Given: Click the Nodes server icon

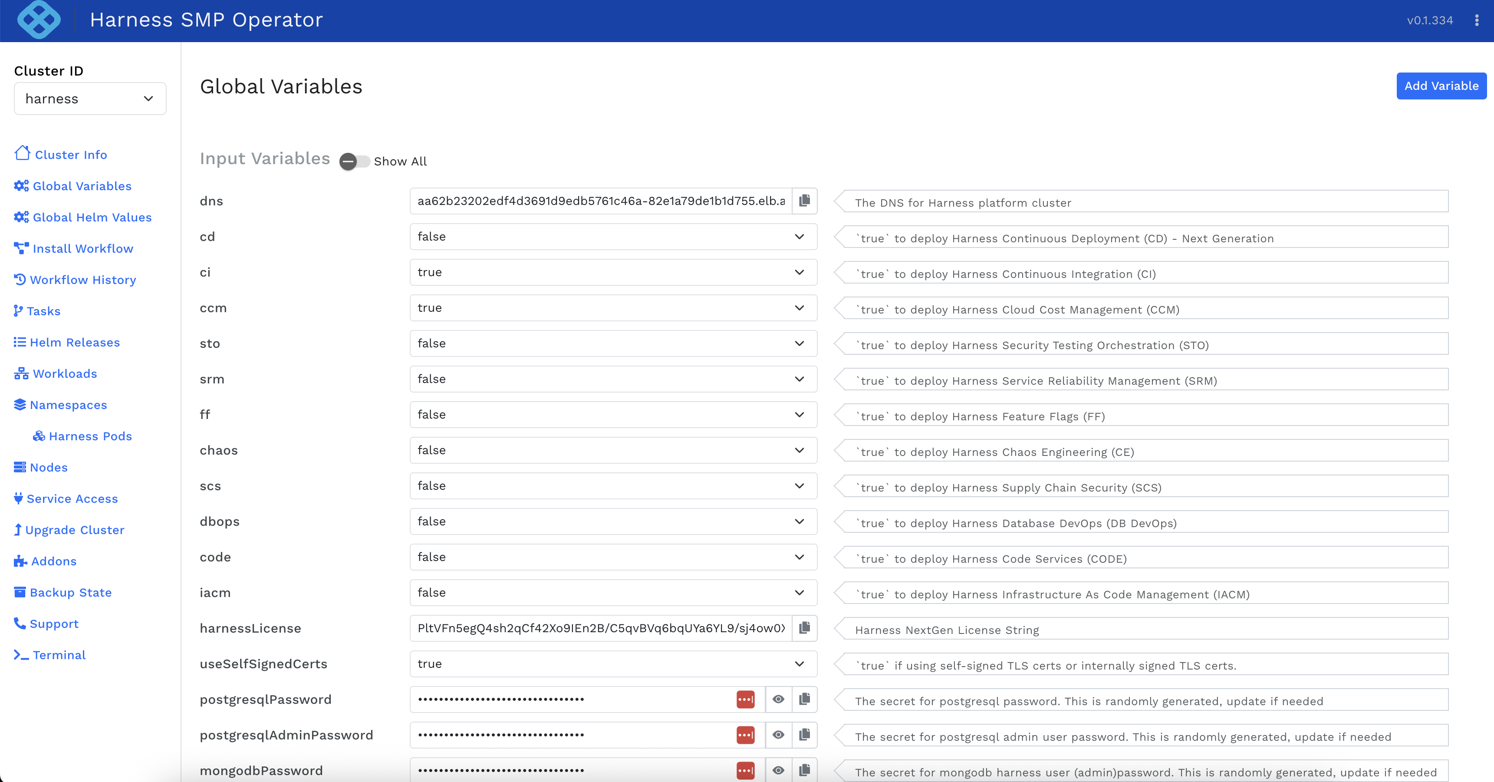Looking at the screenshot, I should click(x=20, y=468).
